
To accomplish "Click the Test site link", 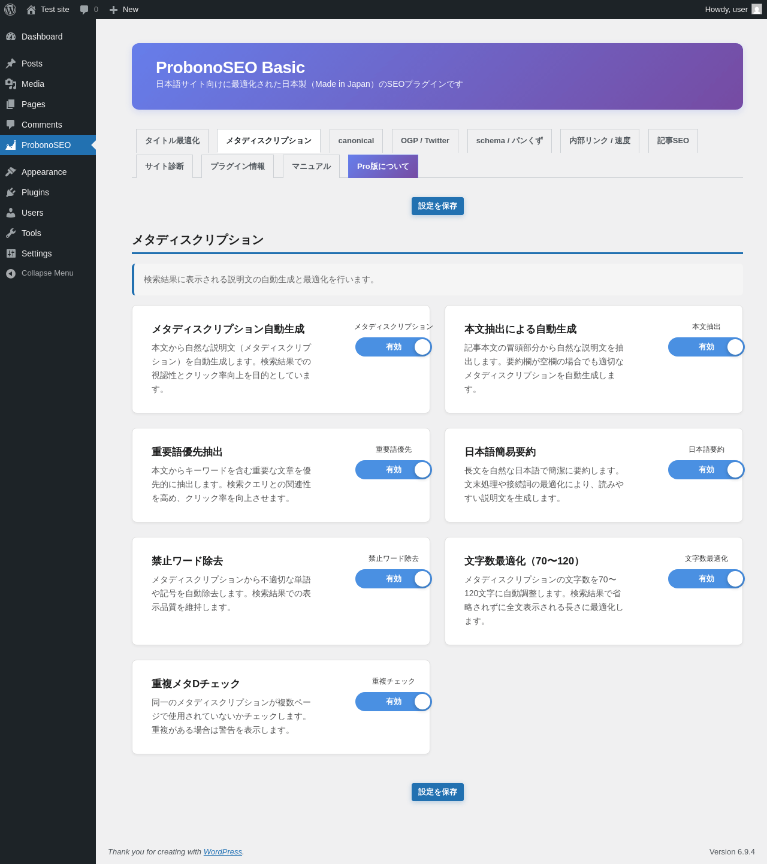I will point(48,10).
